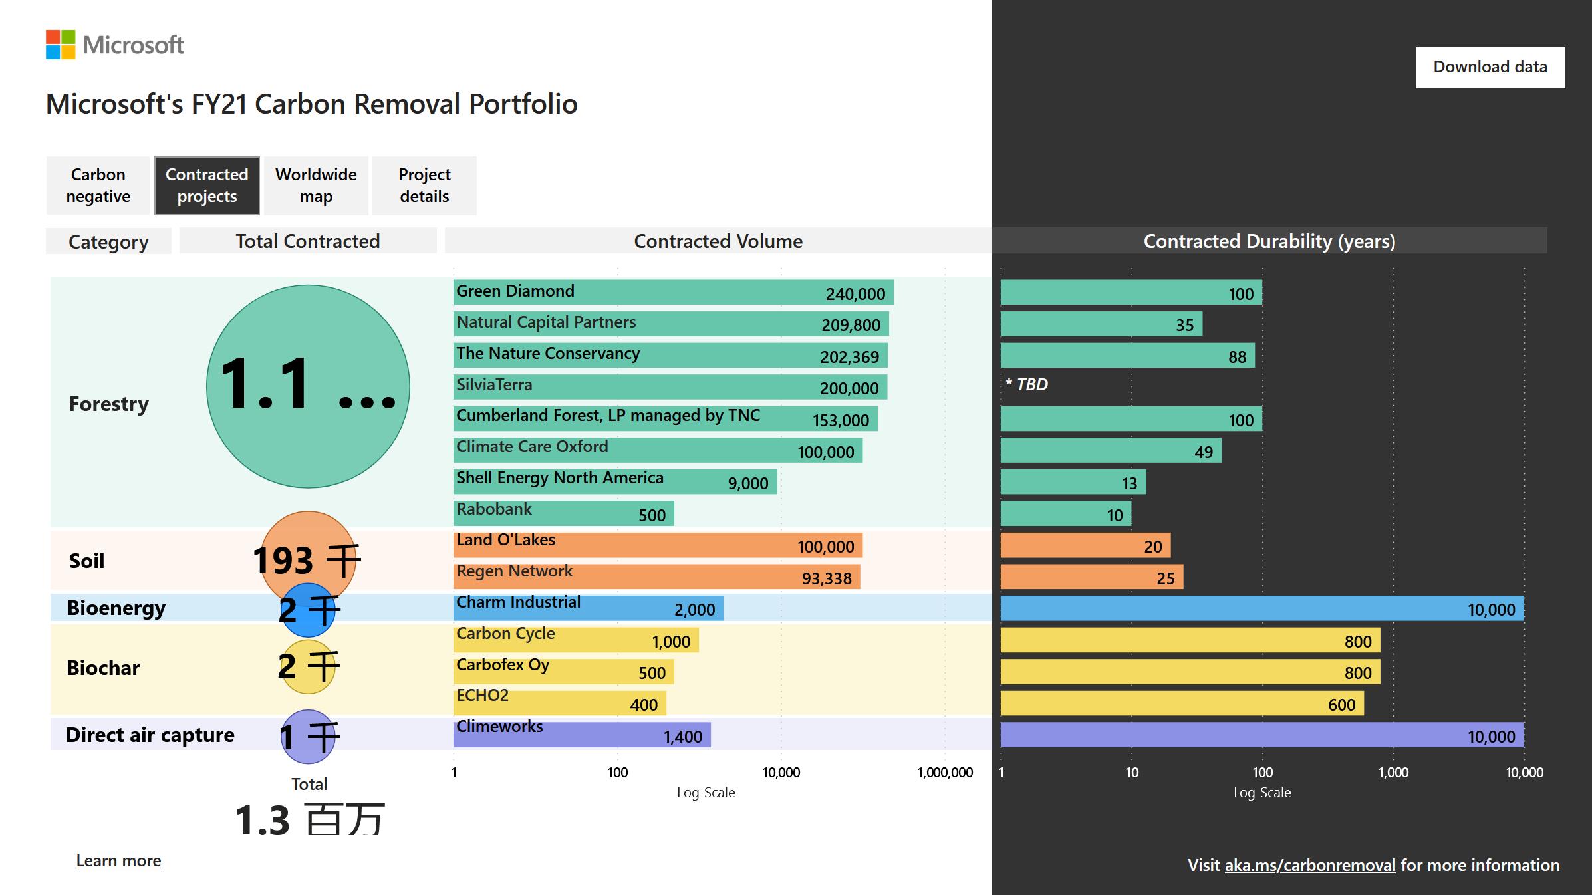Click the Biochar category label
This screenshot has width=1592, height=895.
(104, 668)
